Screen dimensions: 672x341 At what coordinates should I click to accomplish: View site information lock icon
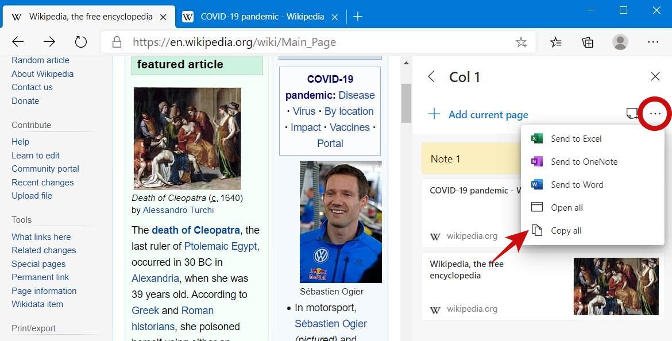coord(117,42)
